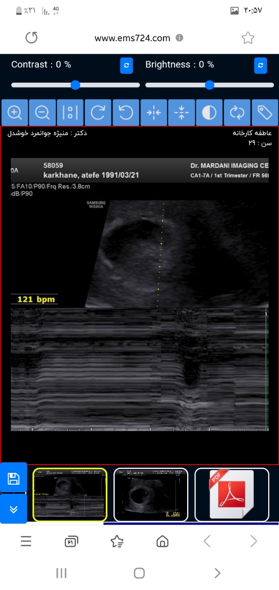Screen dimensions: 279x590
Task: Open the browser tabs counter
Action: click(x=71, y=542)
